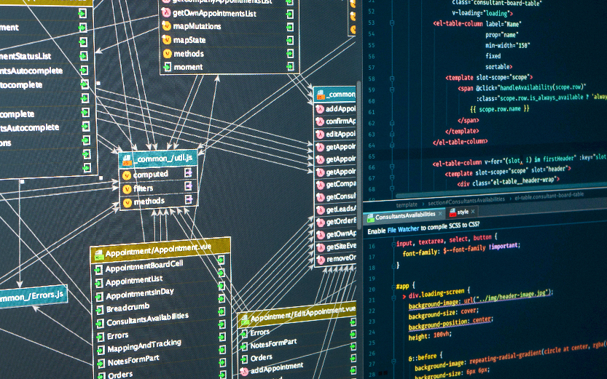
Task: Click the purple export icon right of computed
Action: click(188, 173)
